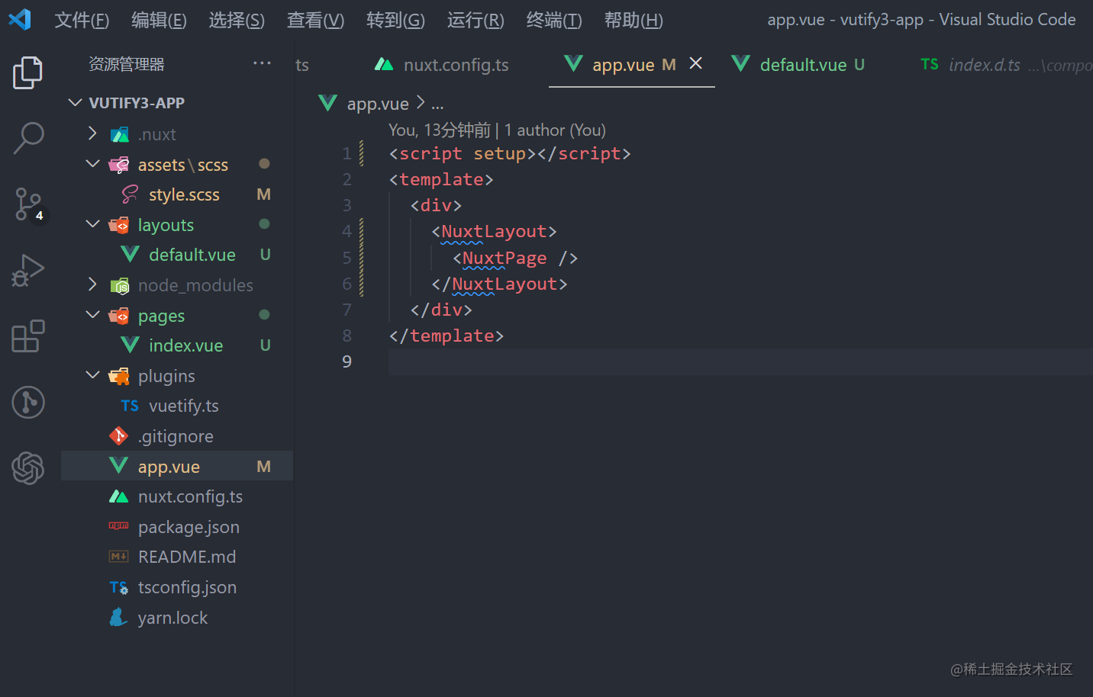This screenshot has height=697, width=1093.
Task: Open index.vue in the file tree
Action: coord(177,345)
